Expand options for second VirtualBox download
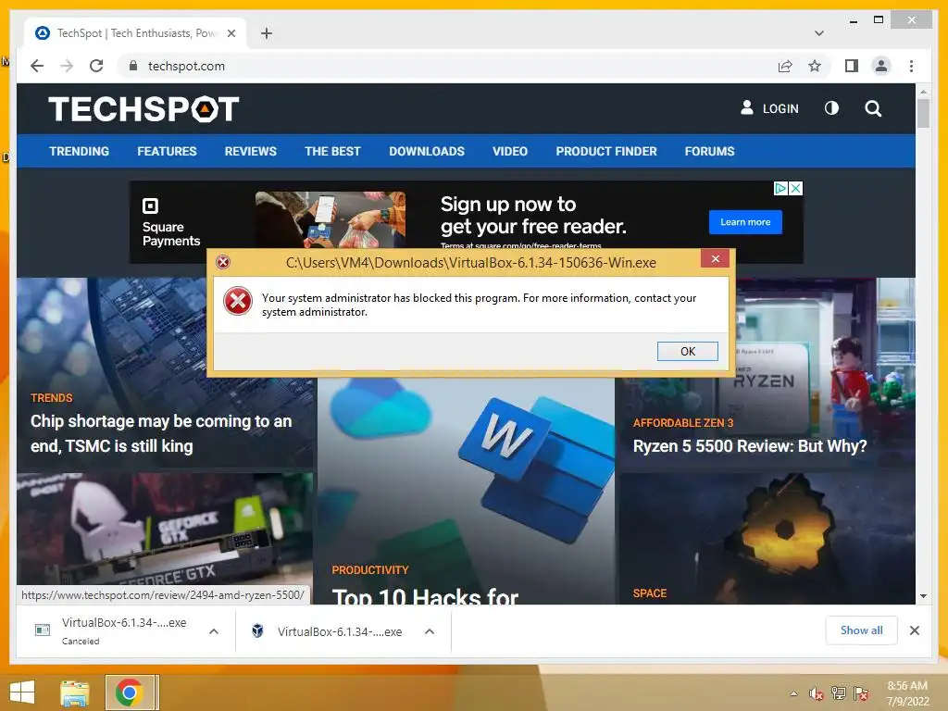 click(430, 631)
